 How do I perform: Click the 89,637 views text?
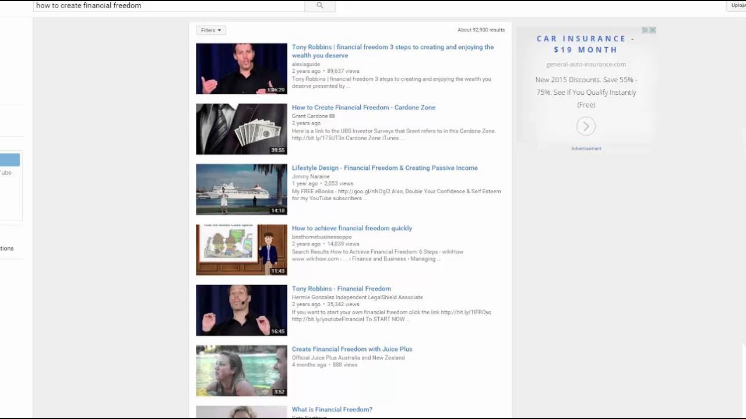point(344,72)
